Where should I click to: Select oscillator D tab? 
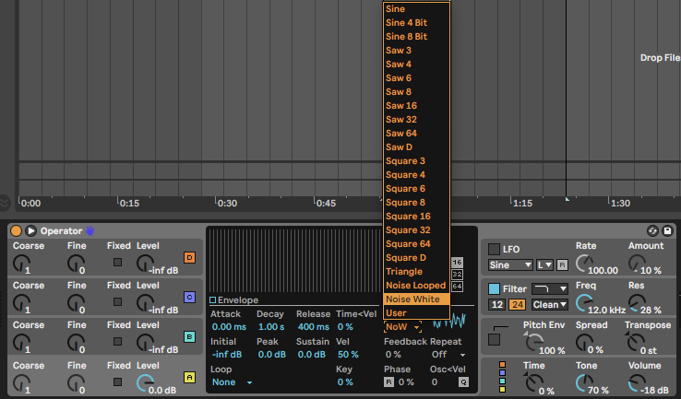tap(189, 258)
